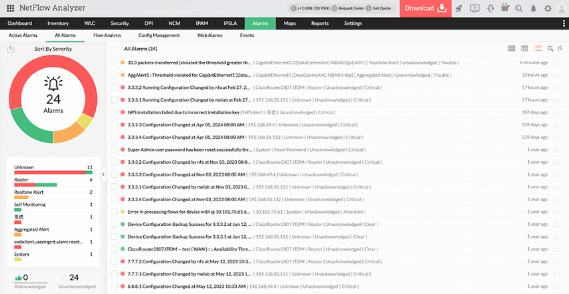The width and height of the screenshot is (569, 294).
Task: Switch to list view icon
Action: click(511, 49)
